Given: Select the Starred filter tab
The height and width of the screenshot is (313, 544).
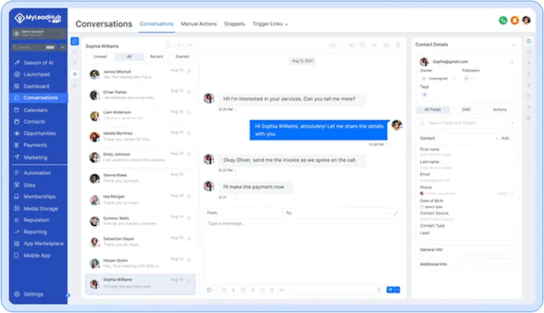Looking at the screenshot, I should point(182,57).
